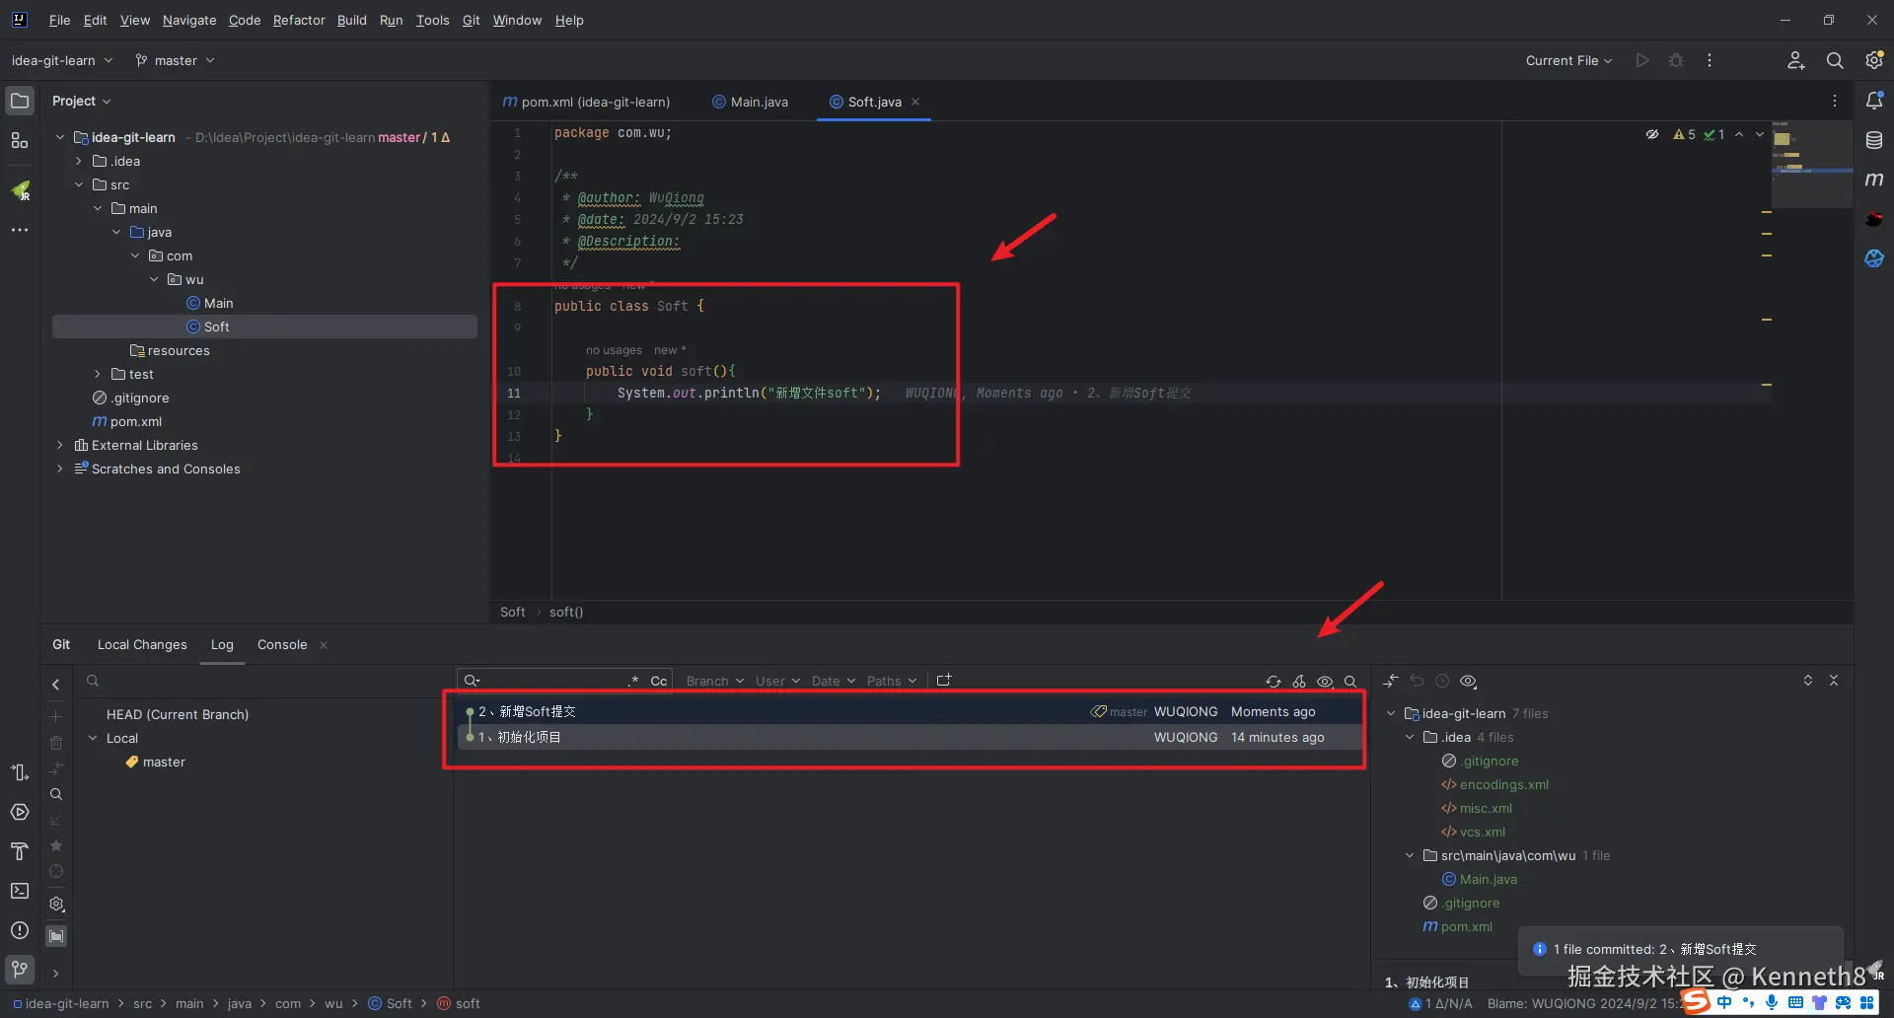Select HEAD (Current Branch) in branches pane

(x=178, y=714)
